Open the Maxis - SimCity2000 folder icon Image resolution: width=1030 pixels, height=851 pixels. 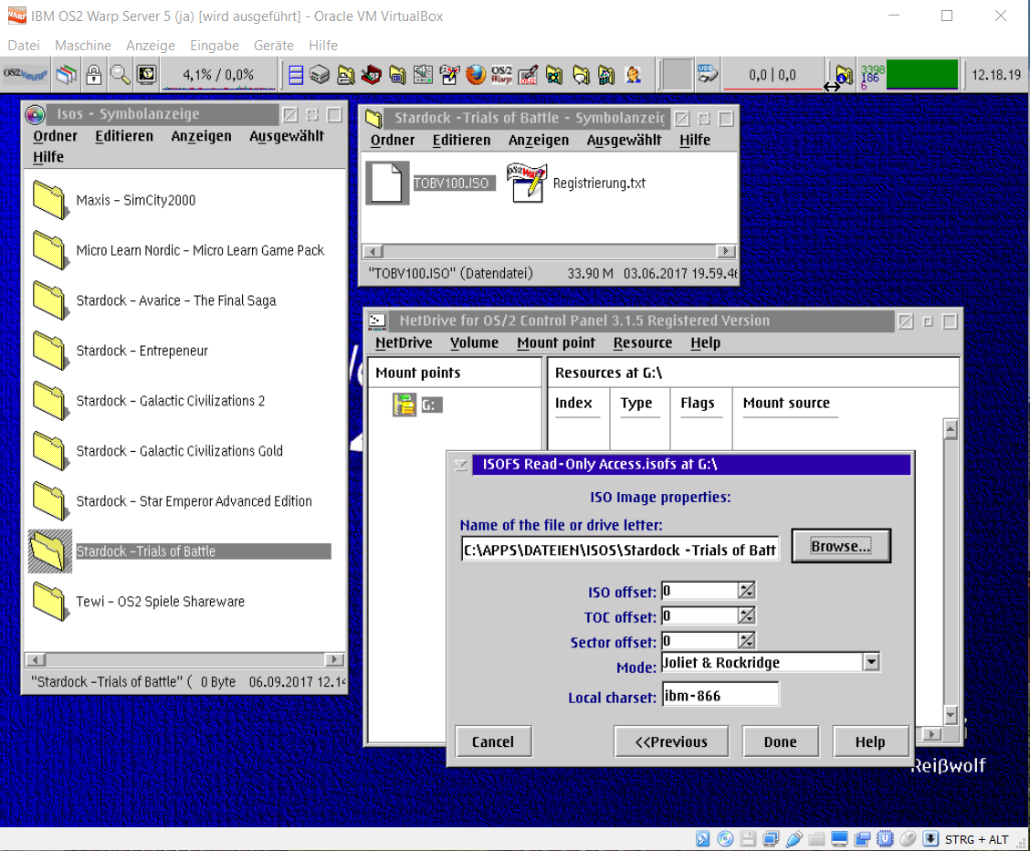(50, 200)
